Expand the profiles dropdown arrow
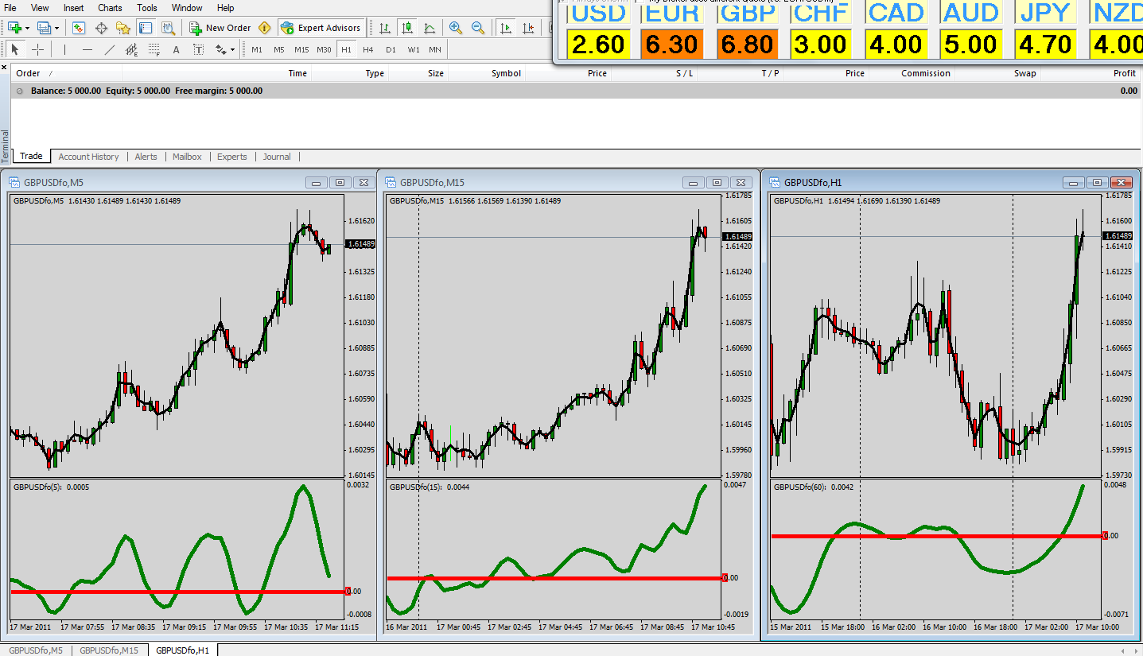This screenshot has height=656, width=1143. tap(56, 28)
